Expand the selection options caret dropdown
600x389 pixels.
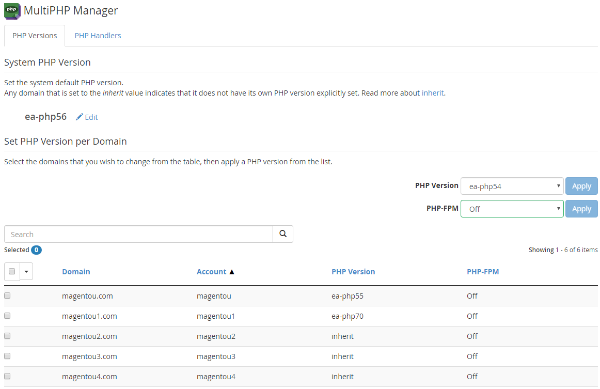(x=26, y=271)
